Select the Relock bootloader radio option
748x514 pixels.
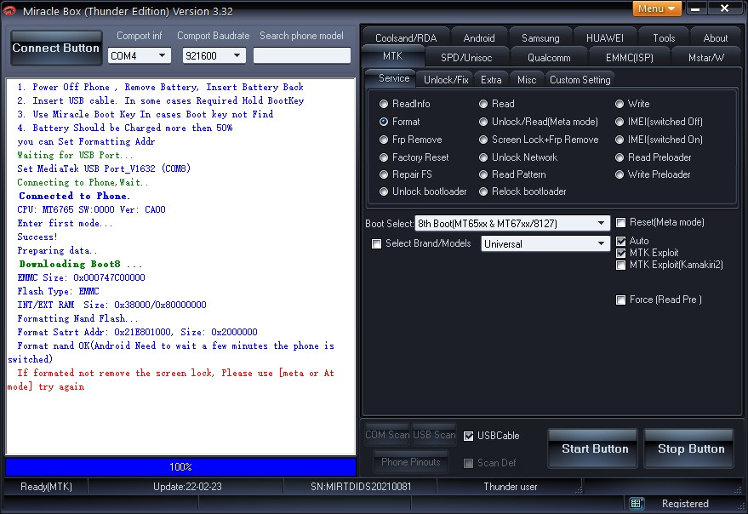tap(522, 191)
